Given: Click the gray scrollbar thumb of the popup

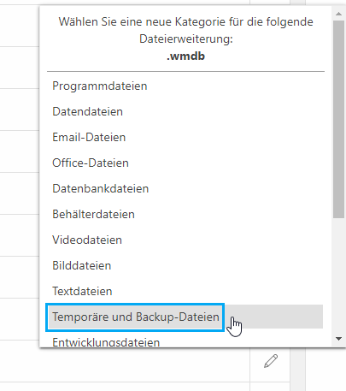Looking at the screenshot, I should [x=338, y=119].
